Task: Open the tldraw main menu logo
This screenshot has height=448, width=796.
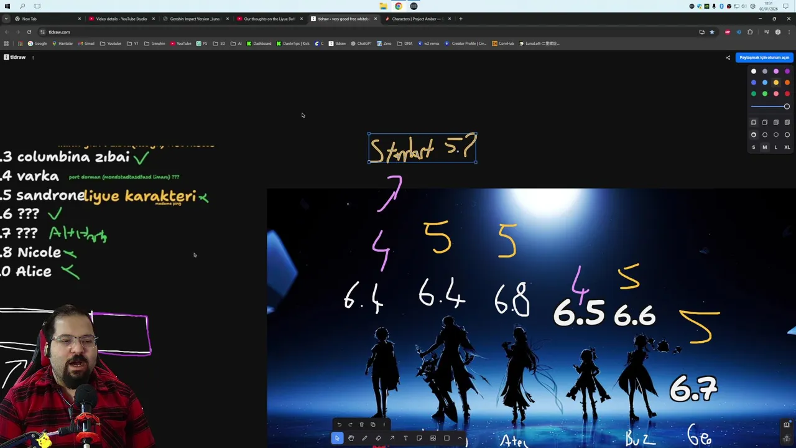Action: coord(15,57)
